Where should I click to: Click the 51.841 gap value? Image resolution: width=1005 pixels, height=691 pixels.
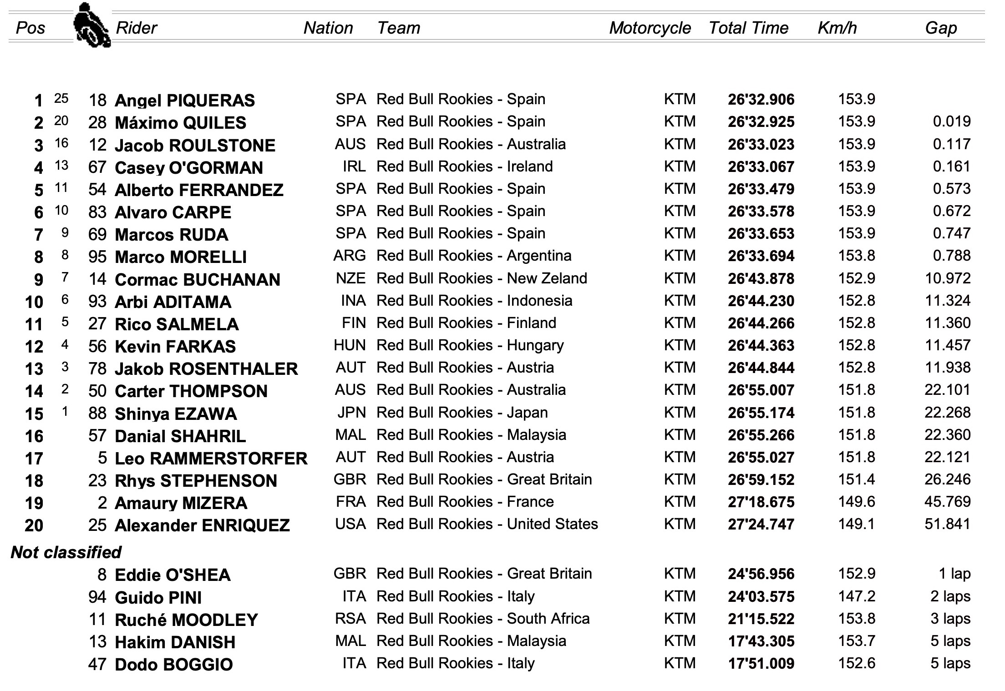pos(948,524)
